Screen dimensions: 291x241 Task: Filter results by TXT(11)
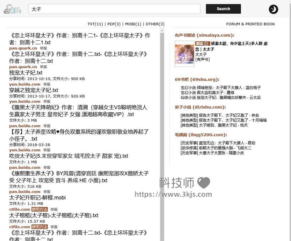[x=95, y=24]
